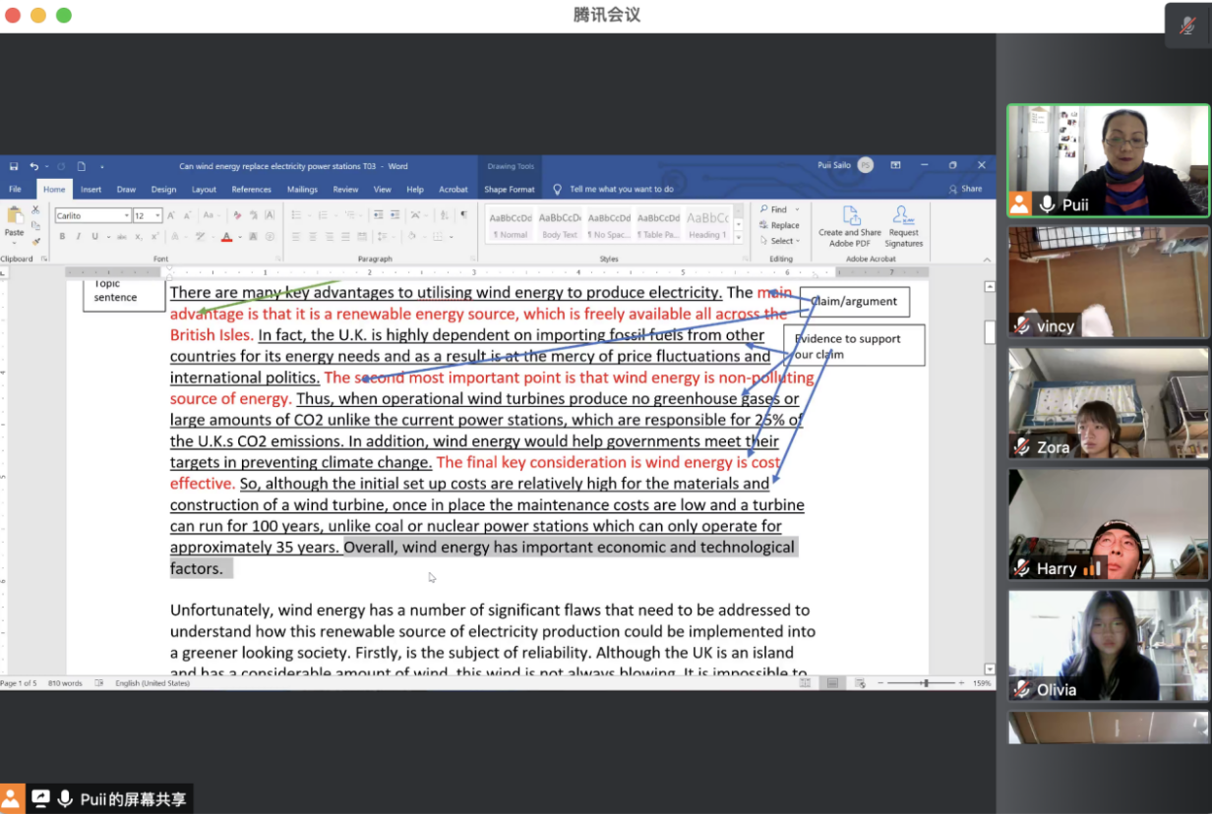Click the Replace icon in Editing group
The height and width of the screenshot is (814, 1212).
click(779, 225)
